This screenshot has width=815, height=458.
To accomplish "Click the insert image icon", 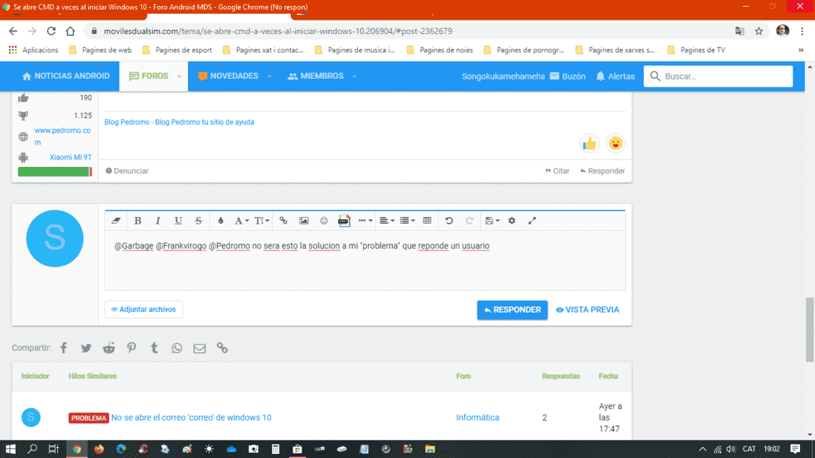I will coord(304,221).
